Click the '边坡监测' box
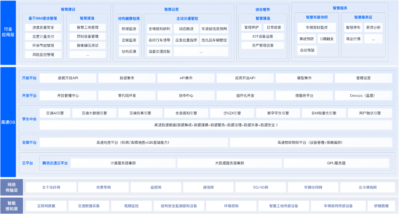 (129, 40)
